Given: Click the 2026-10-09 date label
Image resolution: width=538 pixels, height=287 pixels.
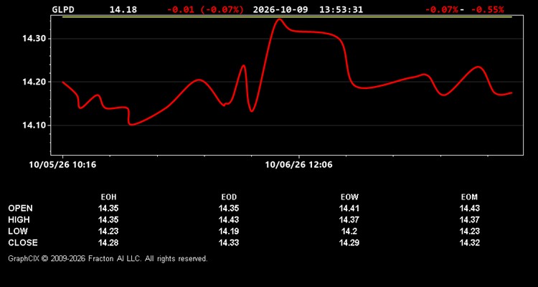Looking at the screenshot, I should click(280, 9).
